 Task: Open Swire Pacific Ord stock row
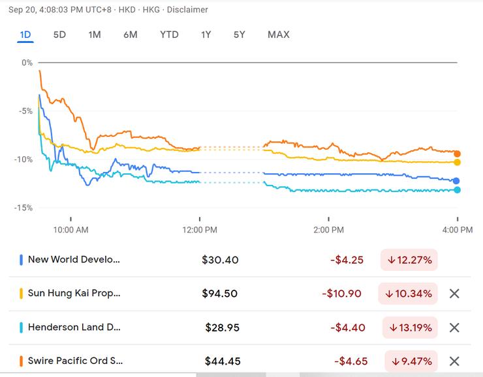(x=74, y=361)
